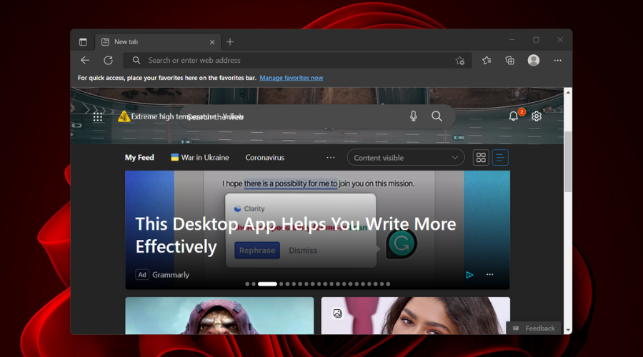Click the AdChoices triangle icon

469,275
